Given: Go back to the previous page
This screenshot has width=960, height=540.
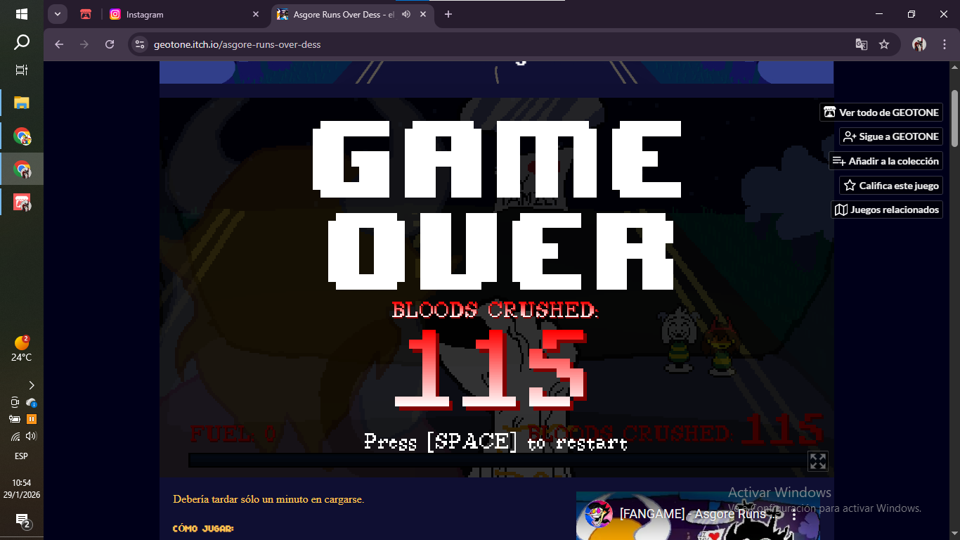Looking at the screenshot, I should click(x=59, y=44).
